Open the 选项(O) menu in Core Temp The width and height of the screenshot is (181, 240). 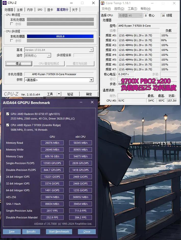point(119,9)
